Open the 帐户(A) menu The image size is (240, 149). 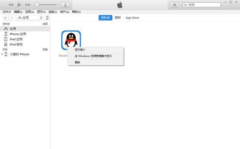(64, 12)
